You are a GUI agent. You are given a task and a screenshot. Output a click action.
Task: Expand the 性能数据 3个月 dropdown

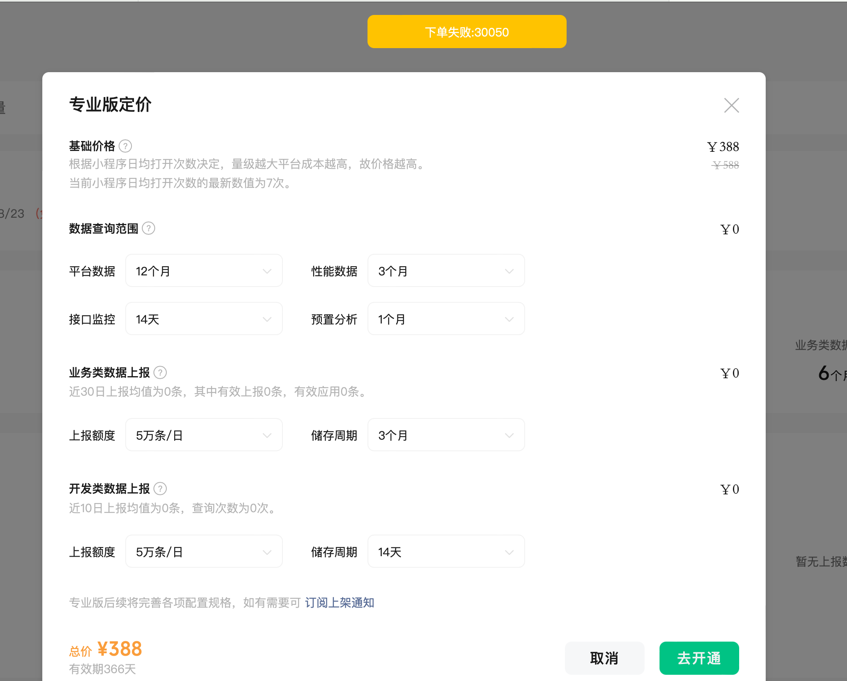[446, 271]
